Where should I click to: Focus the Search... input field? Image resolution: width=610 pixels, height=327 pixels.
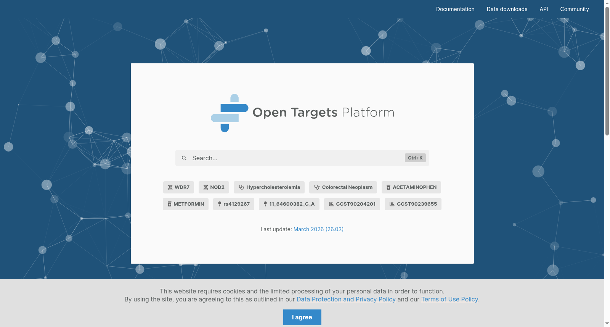pos(302,158)
